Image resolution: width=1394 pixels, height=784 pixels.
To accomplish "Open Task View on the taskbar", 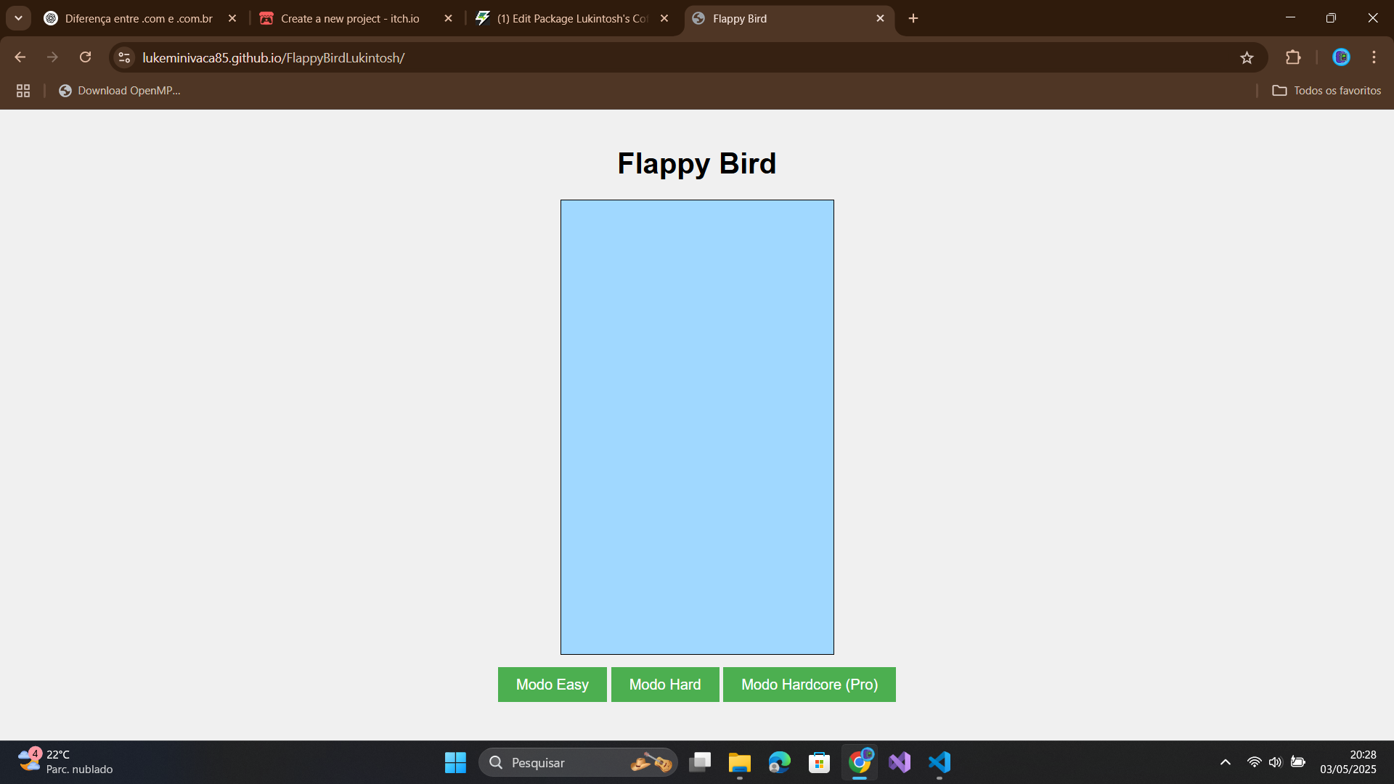I will pos(700,762).
